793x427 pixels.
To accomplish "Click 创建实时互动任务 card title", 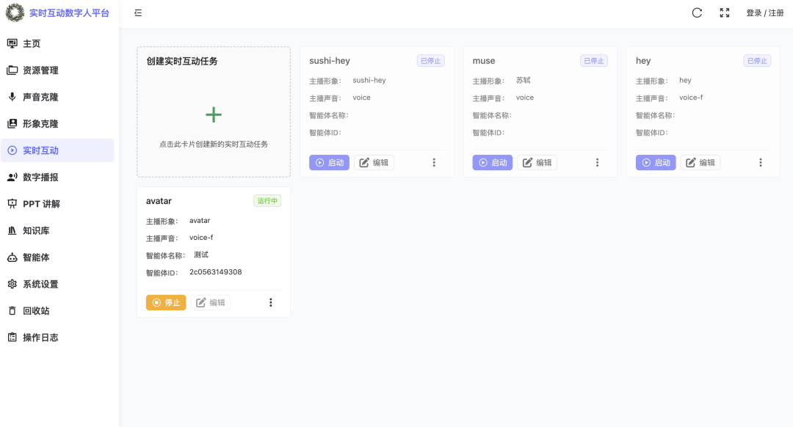I will 182,61.
